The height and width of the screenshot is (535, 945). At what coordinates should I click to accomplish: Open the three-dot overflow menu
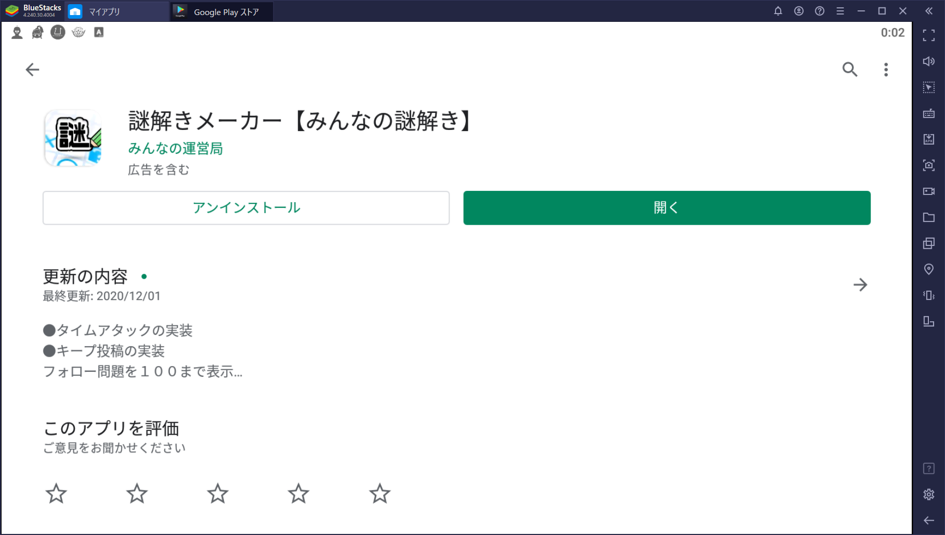click(886, 70)
